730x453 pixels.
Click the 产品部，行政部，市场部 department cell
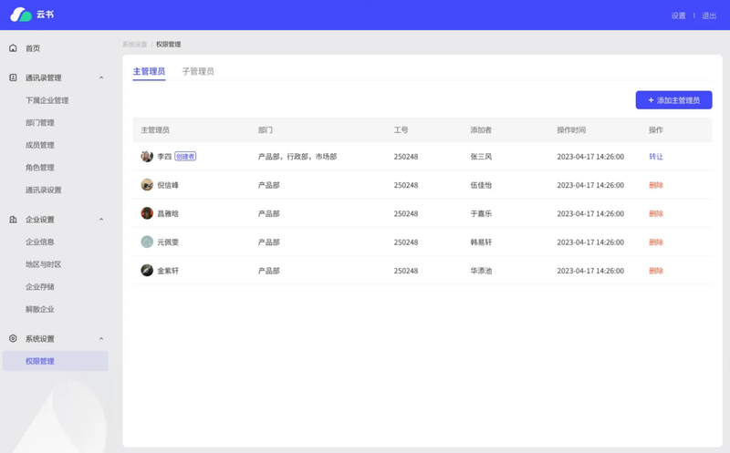[x=297, y=157]
